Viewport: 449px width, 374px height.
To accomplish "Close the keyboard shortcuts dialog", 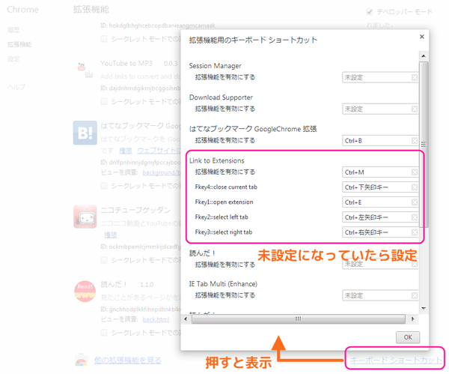I will pos(421,37).
